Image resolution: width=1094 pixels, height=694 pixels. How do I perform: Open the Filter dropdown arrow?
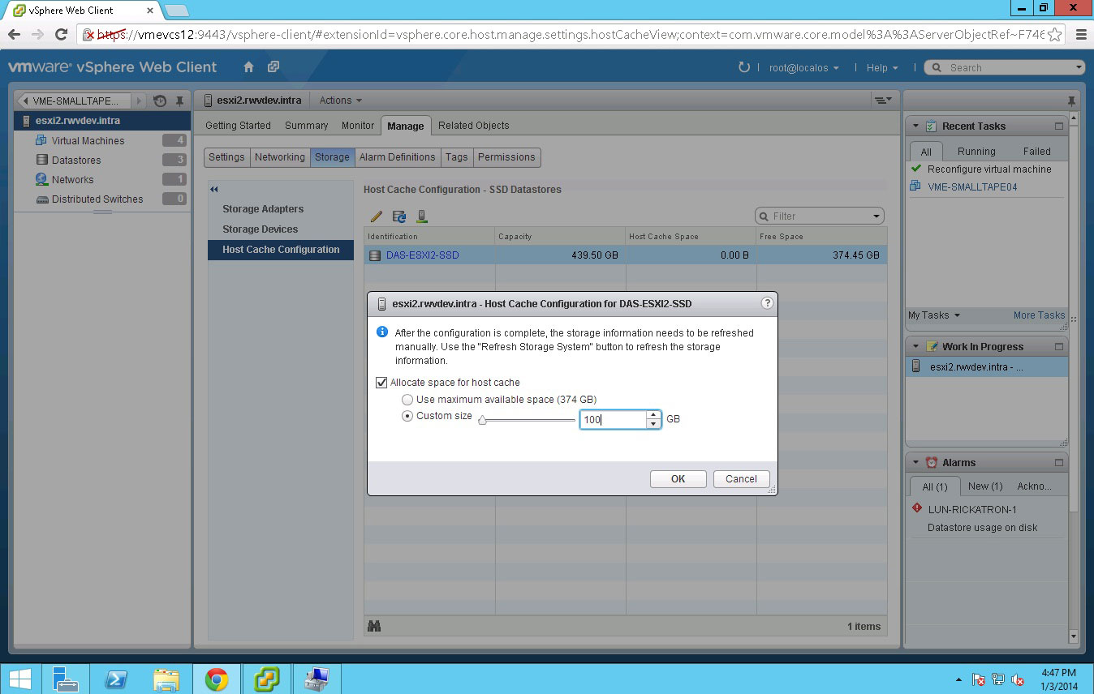876,216
